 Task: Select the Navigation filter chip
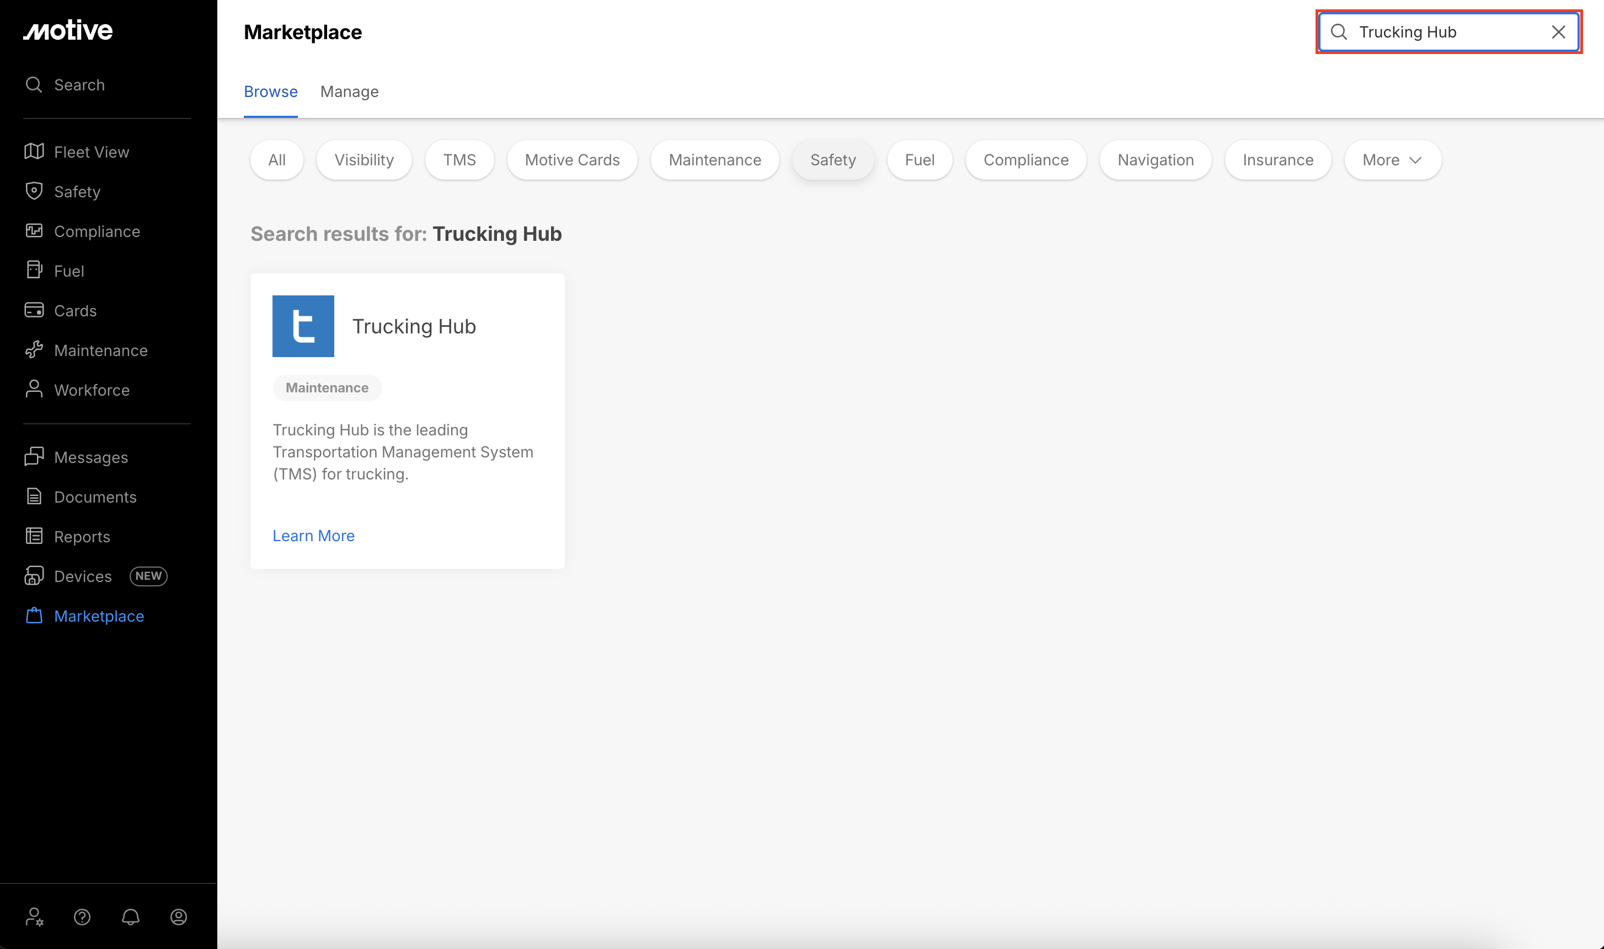pyautogui.click(x=1154, y=160)
